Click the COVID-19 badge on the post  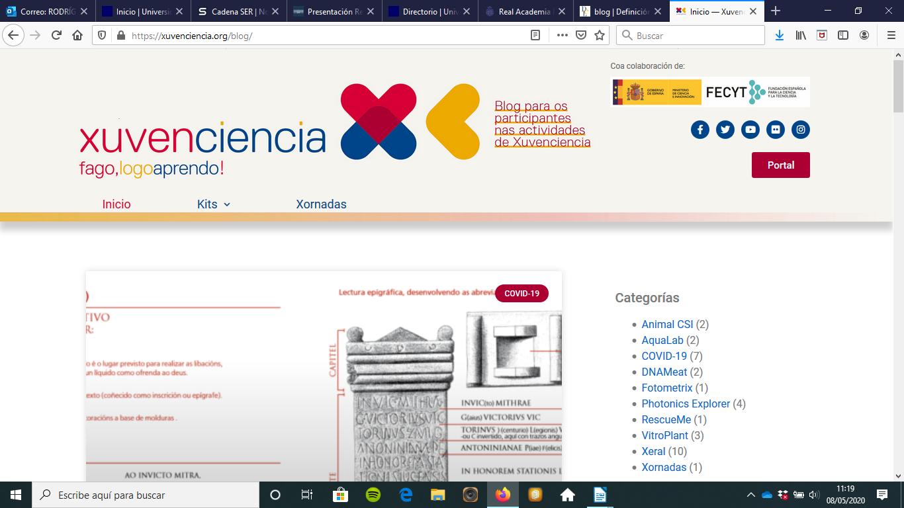pyautogui.click(x=521, y=293)
